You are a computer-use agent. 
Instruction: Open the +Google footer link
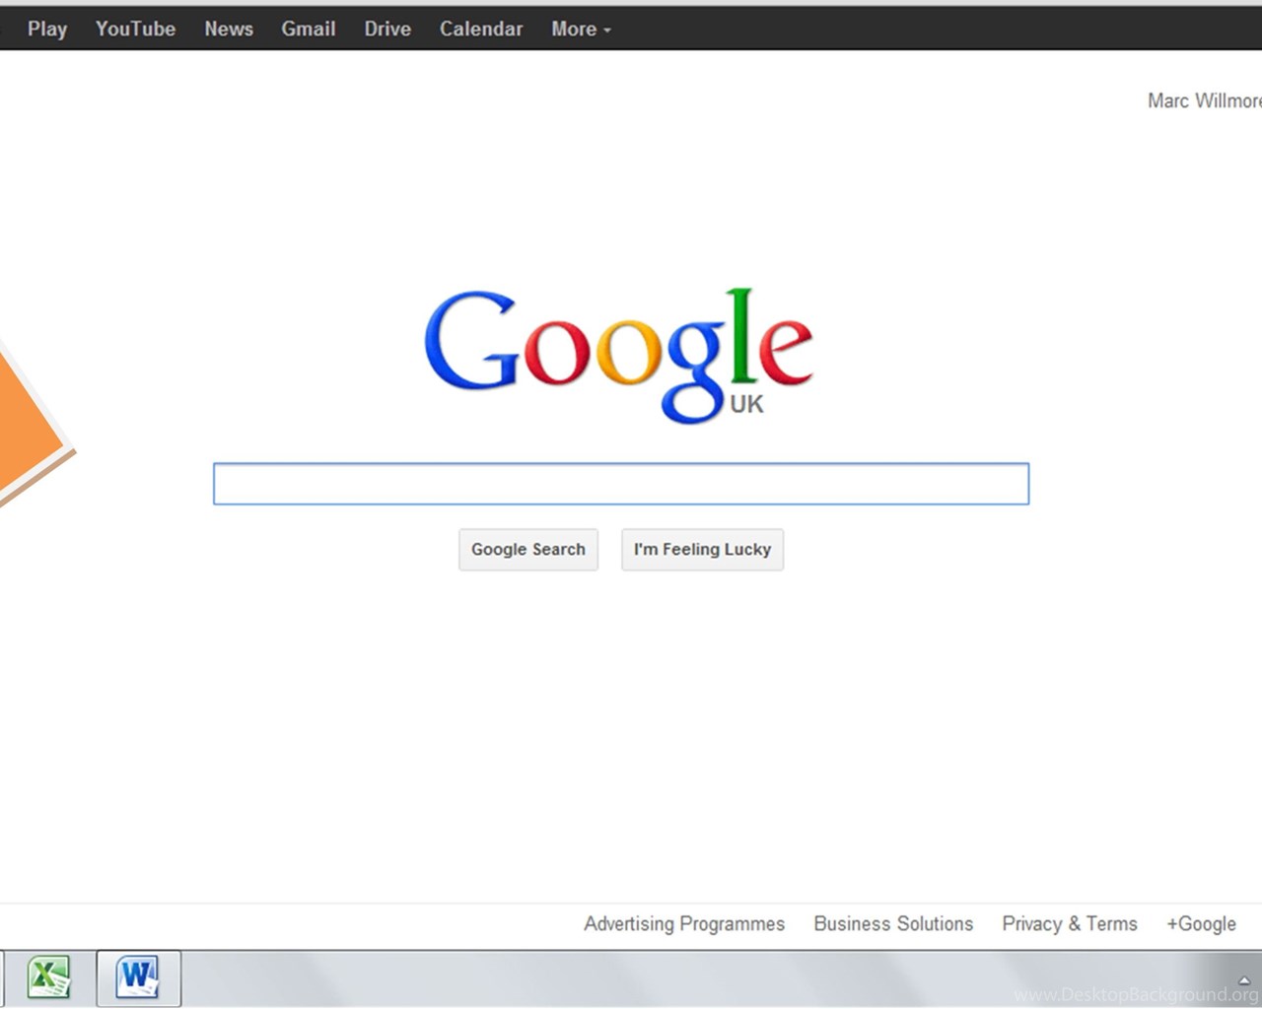point(1201,924)
